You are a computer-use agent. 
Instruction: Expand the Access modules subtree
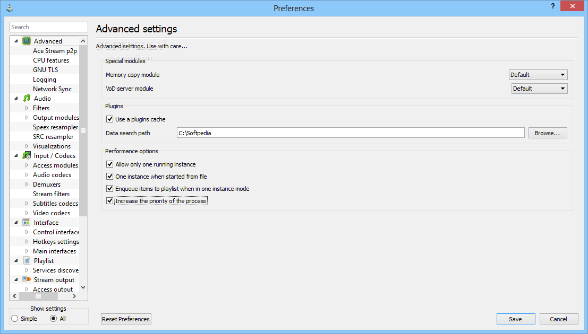(x=27, y=165)
